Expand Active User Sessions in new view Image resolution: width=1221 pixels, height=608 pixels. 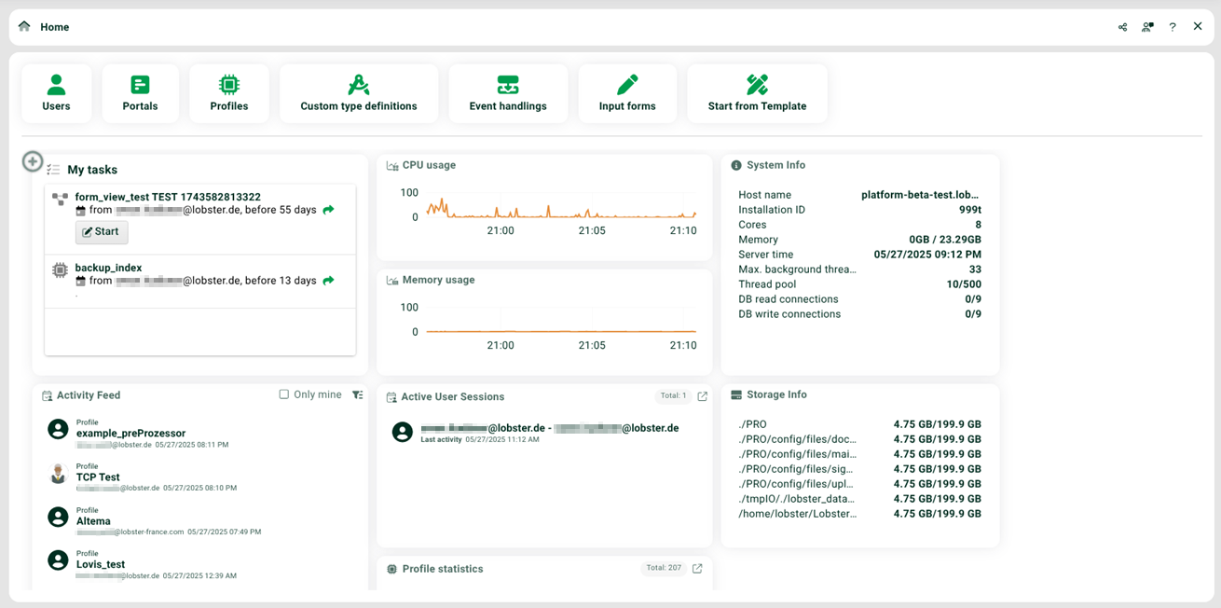tap(703, 396)
